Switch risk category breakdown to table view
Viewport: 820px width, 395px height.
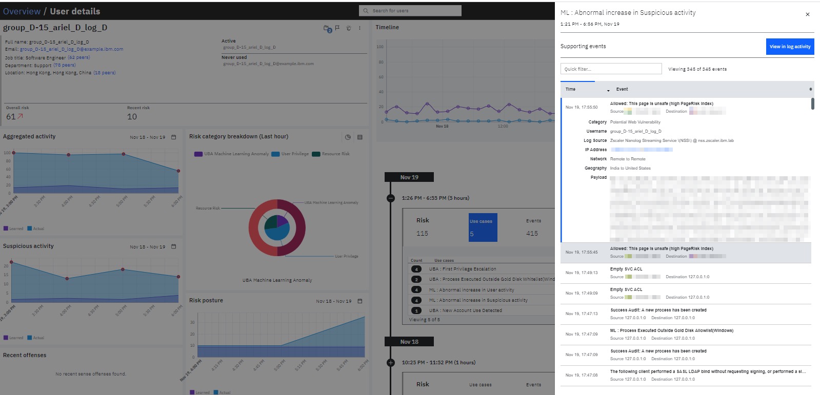coord(360,137)
